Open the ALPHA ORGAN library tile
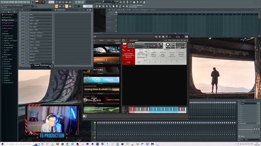The image size is (261, 146). click(102, 80)
